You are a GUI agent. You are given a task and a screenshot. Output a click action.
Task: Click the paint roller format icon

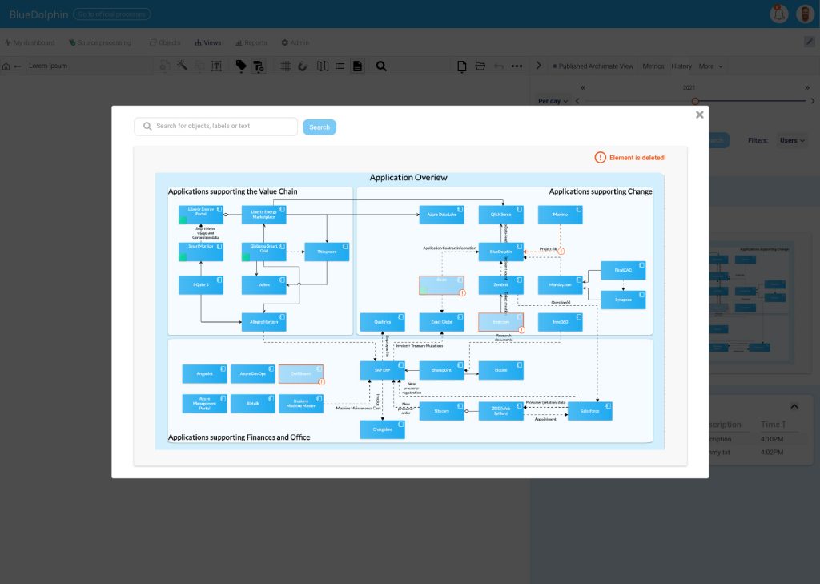point(259,66)
